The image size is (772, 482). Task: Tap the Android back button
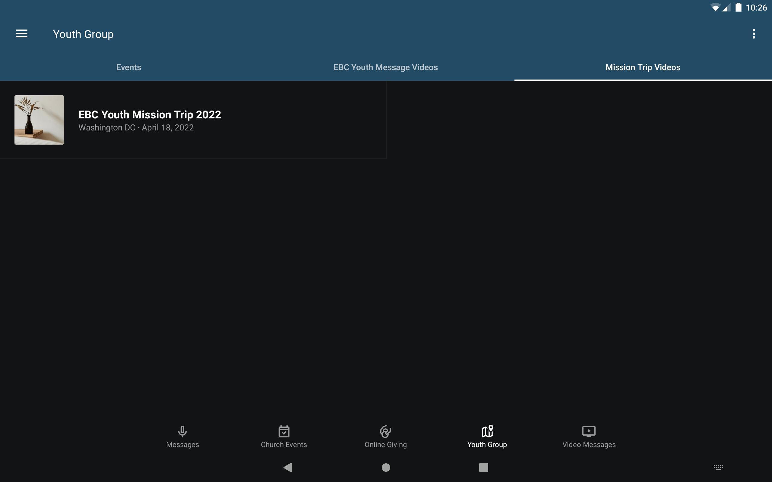[x=288, y=467]
